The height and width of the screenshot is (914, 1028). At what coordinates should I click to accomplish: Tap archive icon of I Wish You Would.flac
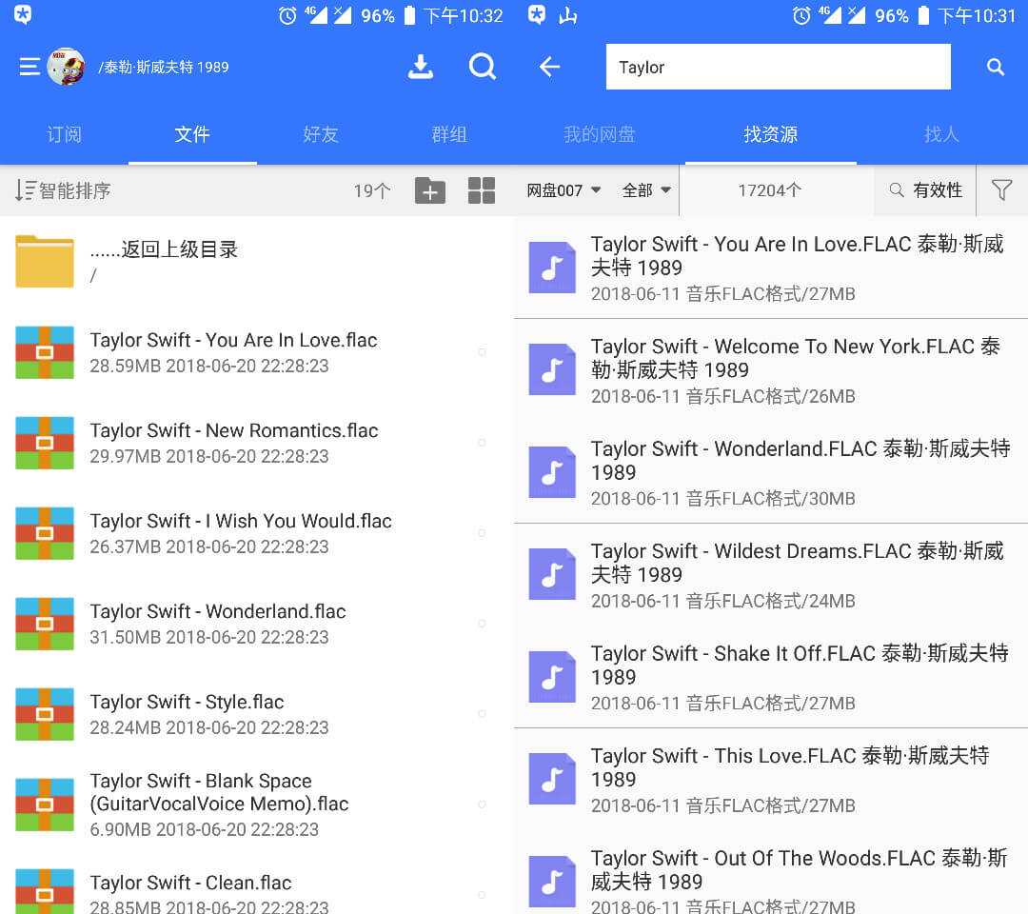[x=45, y=534]
